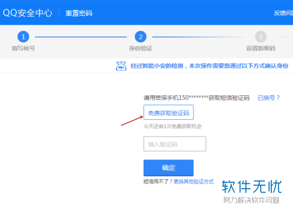Select step 2 circle 身份验证
Screen dimensions: 293x212
tap(141, 37)
